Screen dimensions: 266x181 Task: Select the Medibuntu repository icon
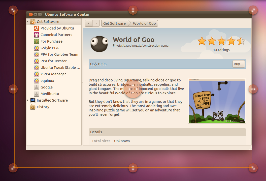click(36, 94)
